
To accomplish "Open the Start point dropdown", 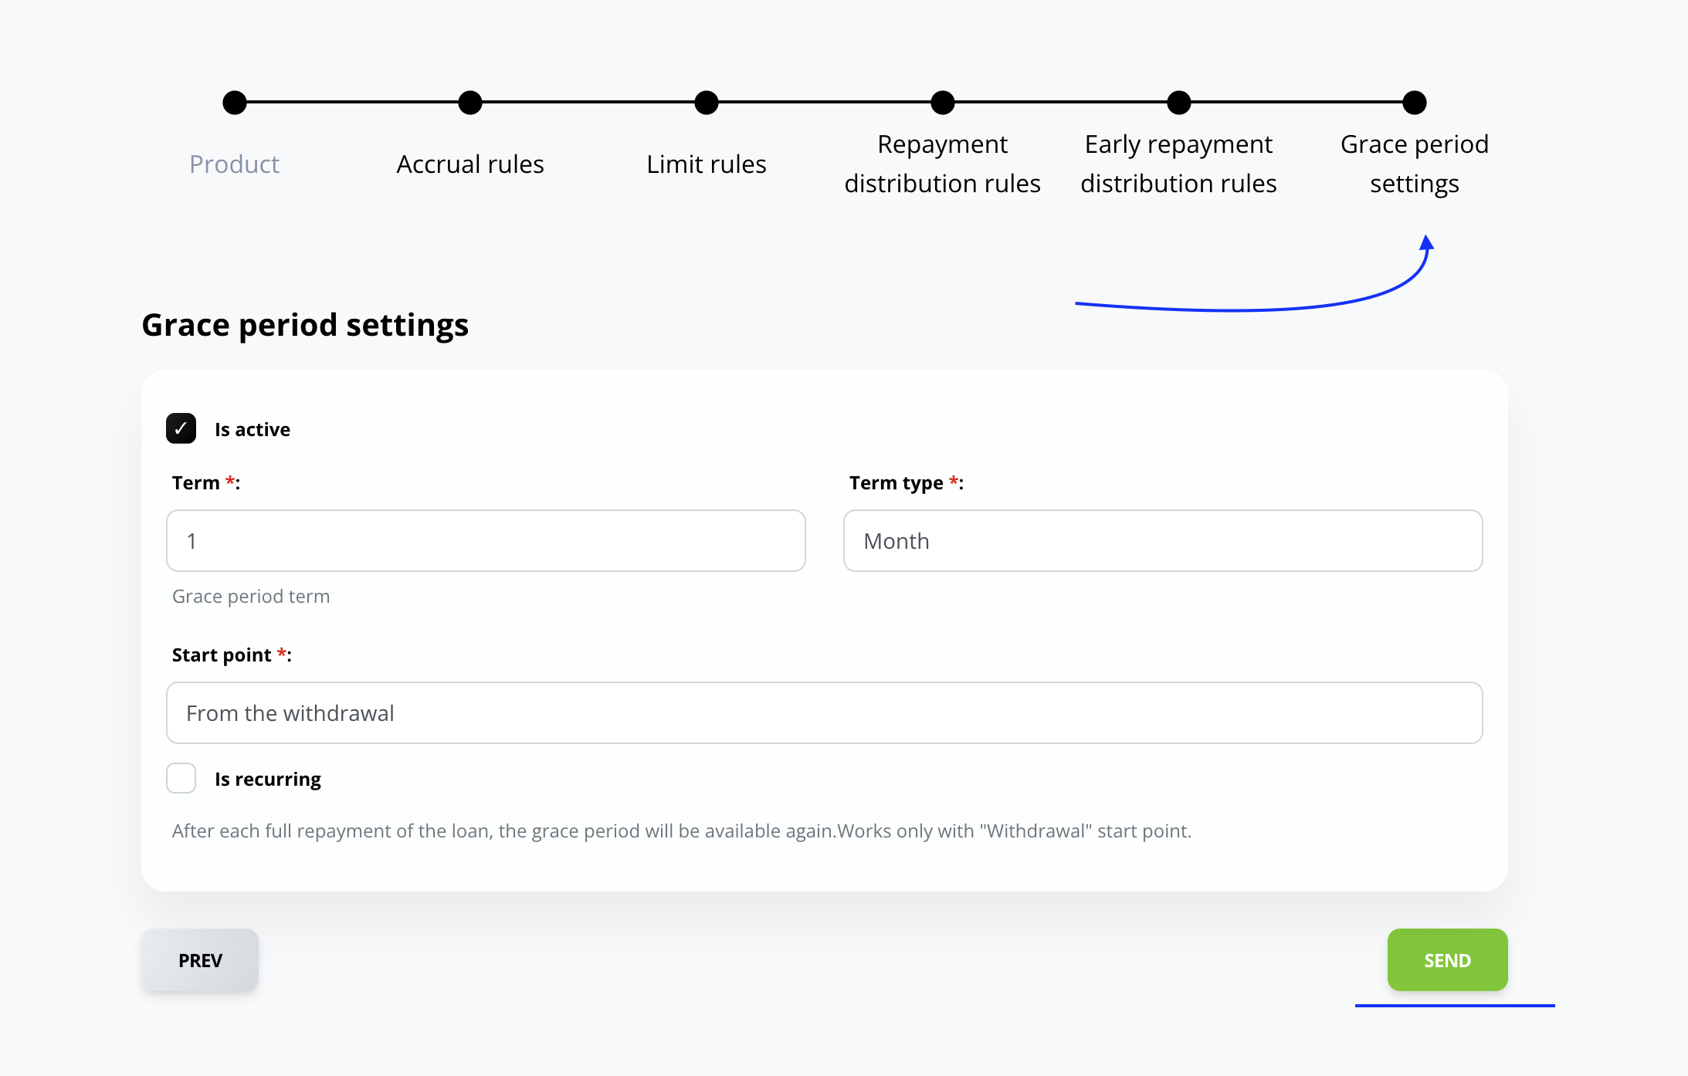I will tap(824, 713).
